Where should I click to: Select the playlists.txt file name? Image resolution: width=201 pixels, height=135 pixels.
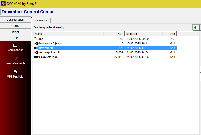click(46, 48)
